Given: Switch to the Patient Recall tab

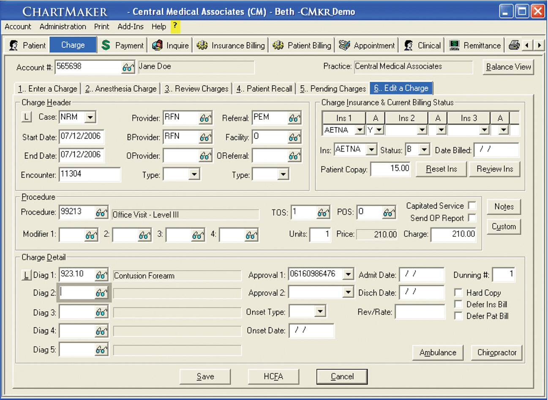Looking at the screenshot, I should click(x=264, y=89).
